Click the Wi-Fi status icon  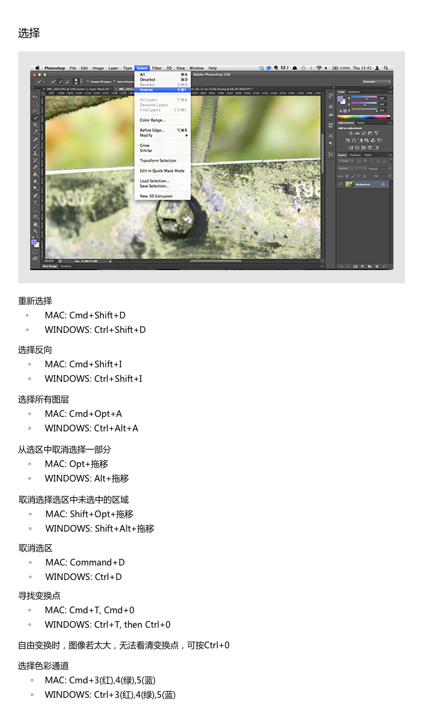[x=318, y=68]
